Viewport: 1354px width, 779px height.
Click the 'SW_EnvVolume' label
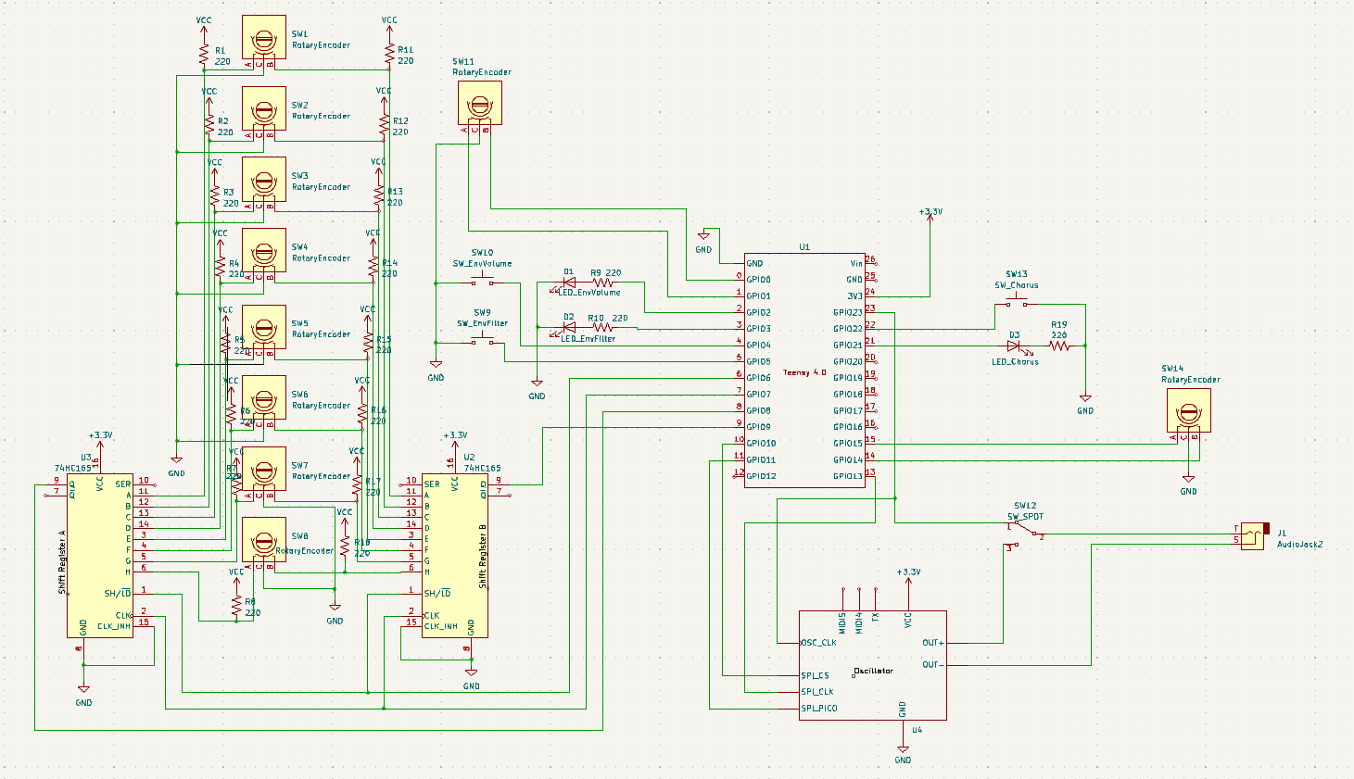click(x=482, y=264)
